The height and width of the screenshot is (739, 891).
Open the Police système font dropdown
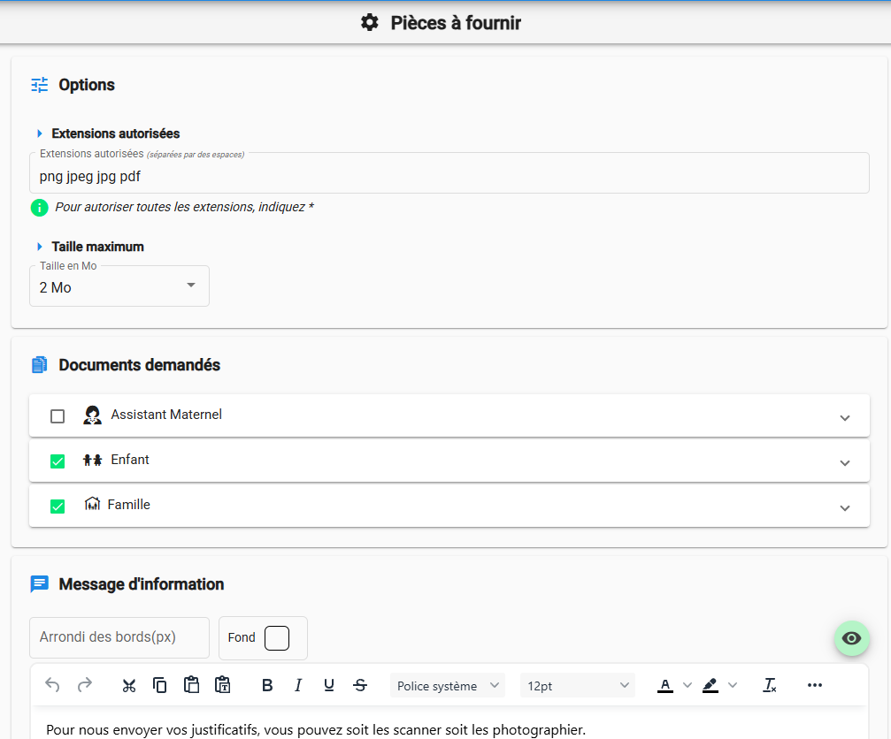(447, 685)
